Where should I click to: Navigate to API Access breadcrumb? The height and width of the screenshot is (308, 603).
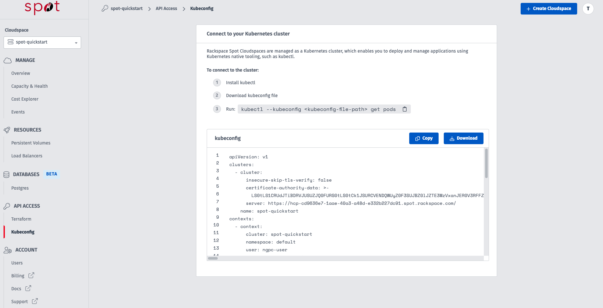166,9
